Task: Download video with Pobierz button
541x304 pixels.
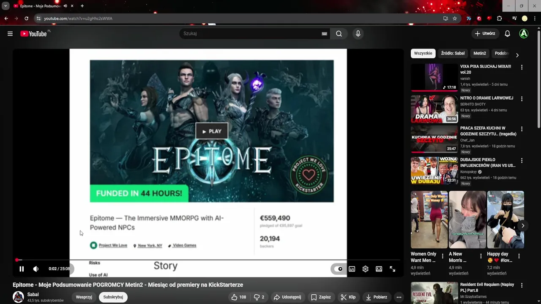Action: tap(376, 297)
